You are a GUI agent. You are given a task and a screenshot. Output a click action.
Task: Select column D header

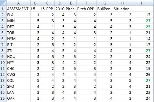point(60,3)
